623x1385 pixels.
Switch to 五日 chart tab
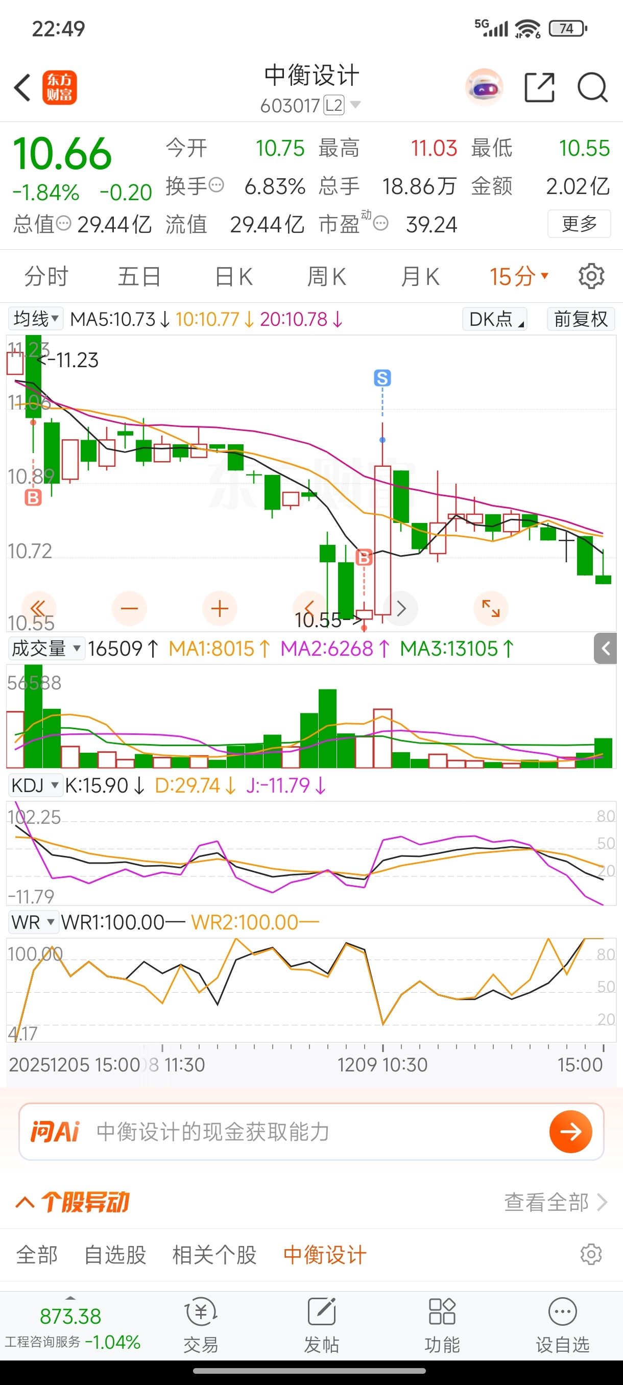[140, 277]
